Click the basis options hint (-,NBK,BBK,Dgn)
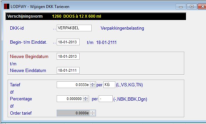This screenshot has height=124, width=206. [130, 99]
